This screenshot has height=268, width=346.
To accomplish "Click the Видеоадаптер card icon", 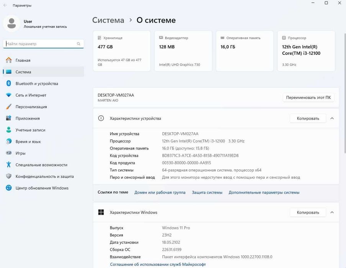I will tap(161, 38).
